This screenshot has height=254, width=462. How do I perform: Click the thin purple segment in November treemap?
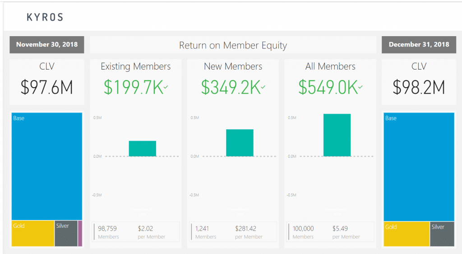[80, 234]
